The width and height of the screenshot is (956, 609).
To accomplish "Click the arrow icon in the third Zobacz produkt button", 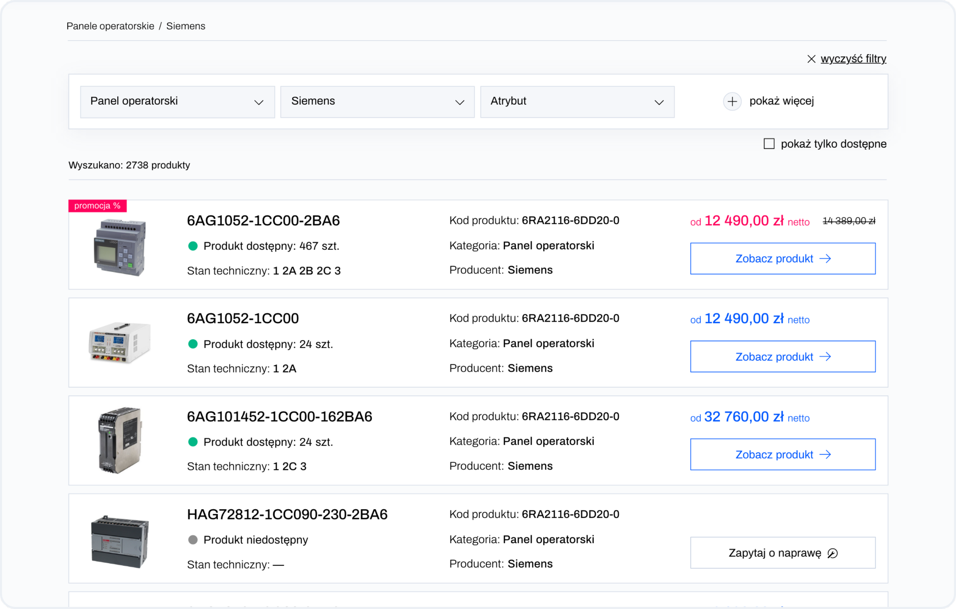I will pos(825,454).
